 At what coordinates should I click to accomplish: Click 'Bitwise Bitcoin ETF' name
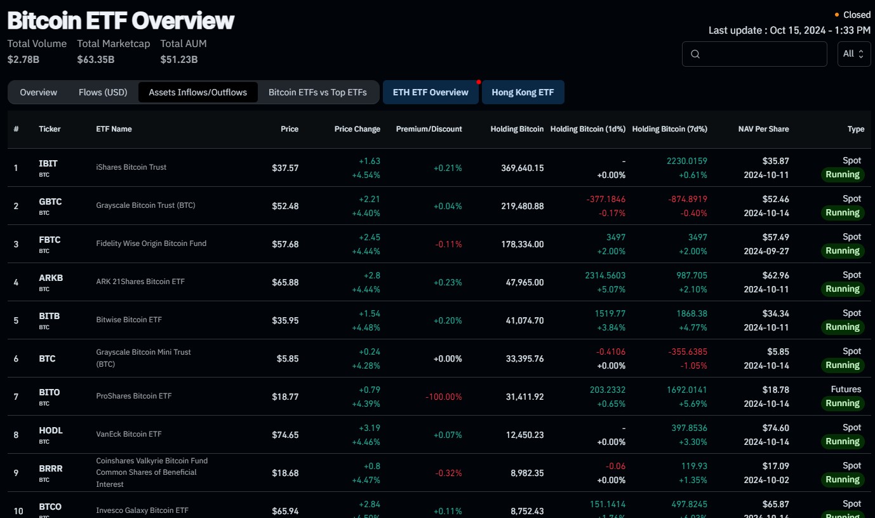(x=129, y=320)
